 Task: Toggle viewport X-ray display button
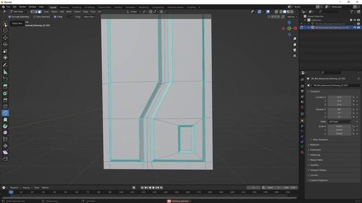click(276, 12)
